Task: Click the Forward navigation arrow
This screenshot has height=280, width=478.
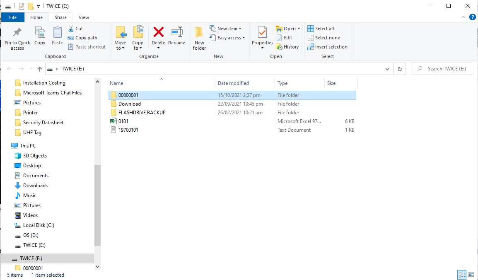Action: click(22, 69)
